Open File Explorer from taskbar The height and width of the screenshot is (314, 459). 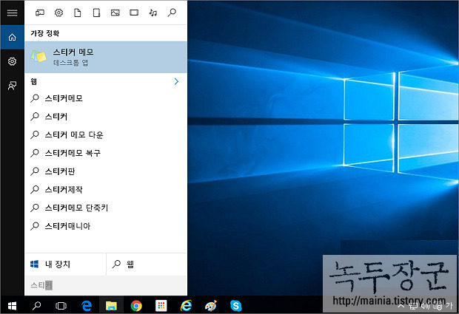[x=111, y=306]
